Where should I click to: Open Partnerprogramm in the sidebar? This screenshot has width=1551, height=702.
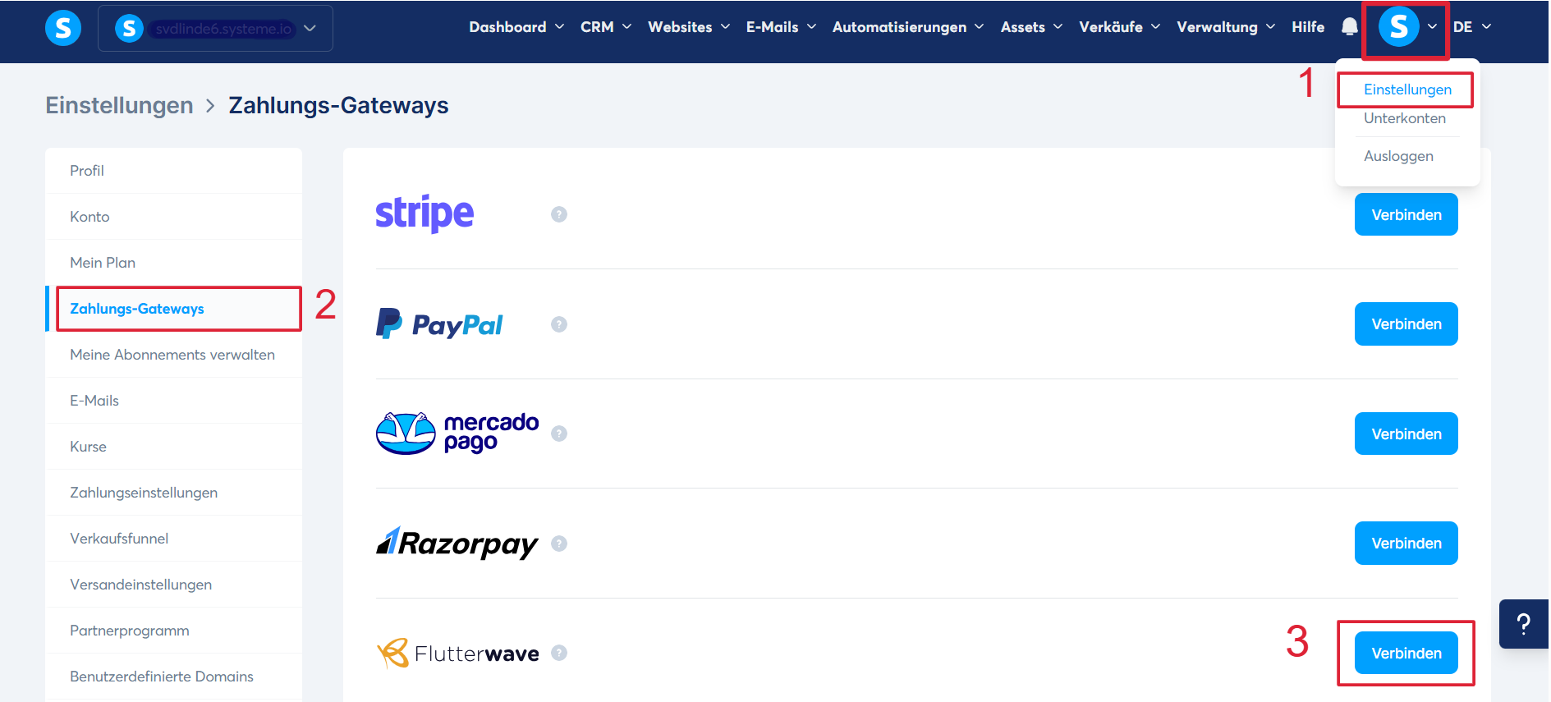174,631
